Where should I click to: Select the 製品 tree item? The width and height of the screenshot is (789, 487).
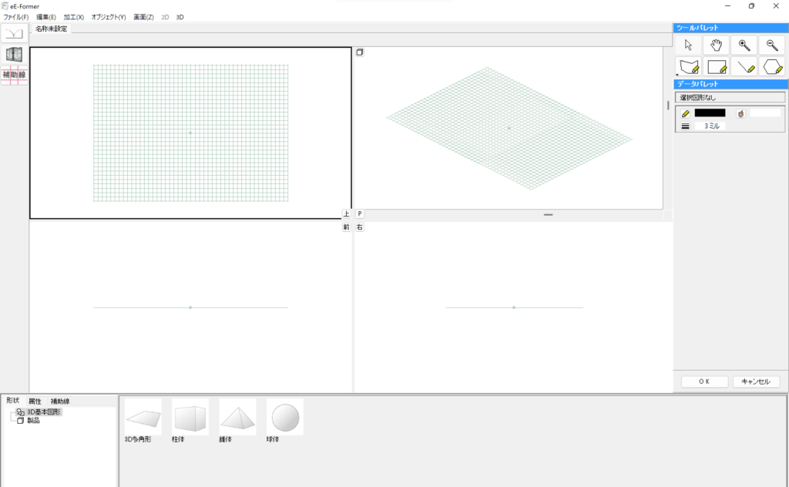coord(33,421)
